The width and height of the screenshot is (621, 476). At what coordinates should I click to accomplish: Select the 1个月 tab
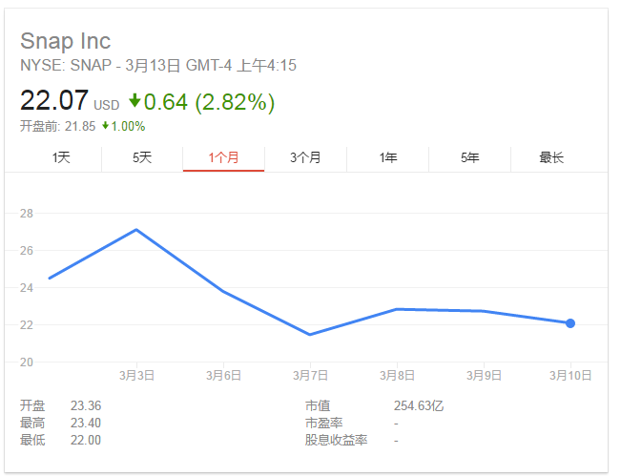point(223,157)
